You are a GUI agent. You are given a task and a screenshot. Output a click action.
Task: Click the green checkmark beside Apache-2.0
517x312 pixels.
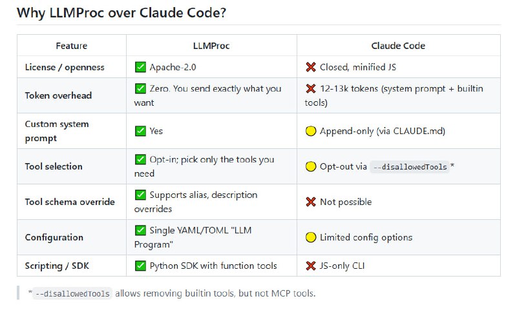click(x=140, y=67)
